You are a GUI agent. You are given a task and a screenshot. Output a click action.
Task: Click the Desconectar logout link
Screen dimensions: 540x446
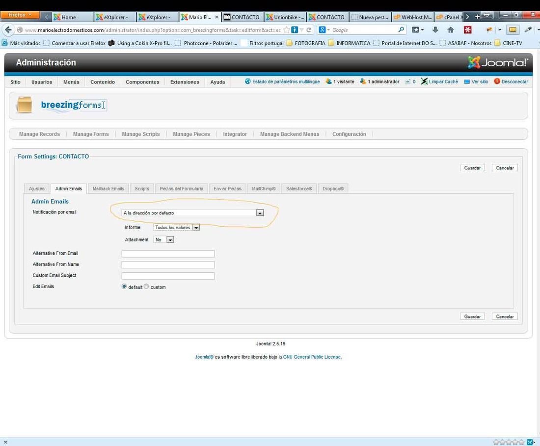coord(511,81)
